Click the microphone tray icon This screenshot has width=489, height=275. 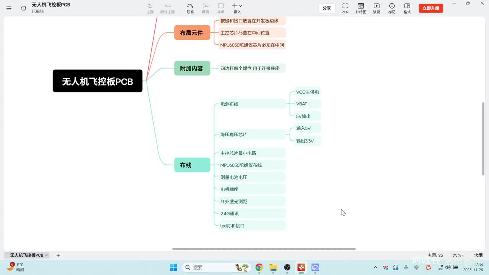coord(406,267)
